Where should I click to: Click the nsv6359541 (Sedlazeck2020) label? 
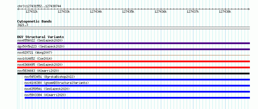click(x=47, y=89)
